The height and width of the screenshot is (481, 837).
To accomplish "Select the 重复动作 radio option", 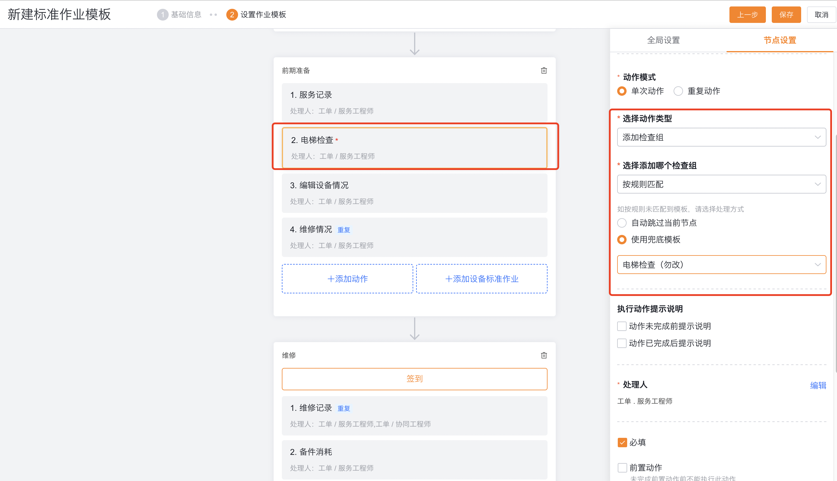I will coord(678,91).
